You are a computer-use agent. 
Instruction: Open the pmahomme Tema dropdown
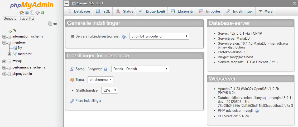(x=100, y=80)
